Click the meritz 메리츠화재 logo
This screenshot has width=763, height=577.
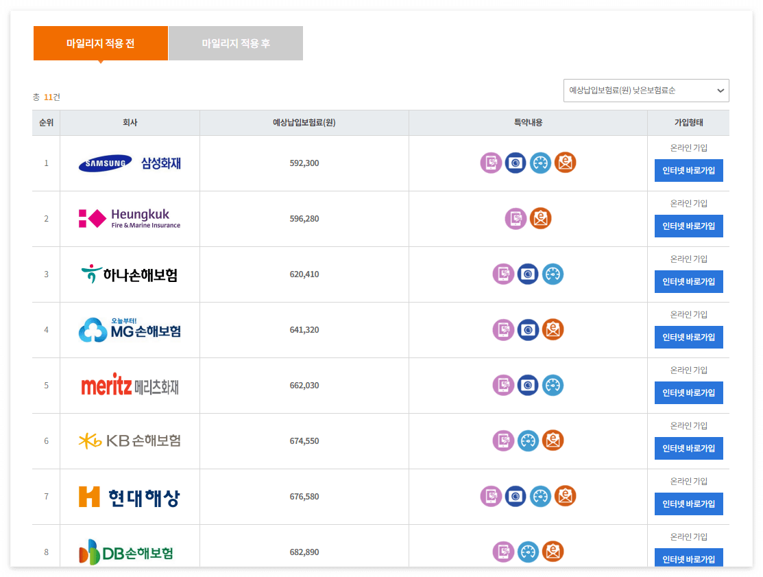pyautogui.click(x=130, y=385)
